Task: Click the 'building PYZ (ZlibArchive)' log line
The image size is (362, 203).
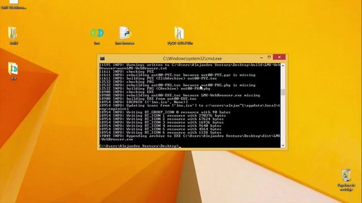Action: [x=158, y=78]
